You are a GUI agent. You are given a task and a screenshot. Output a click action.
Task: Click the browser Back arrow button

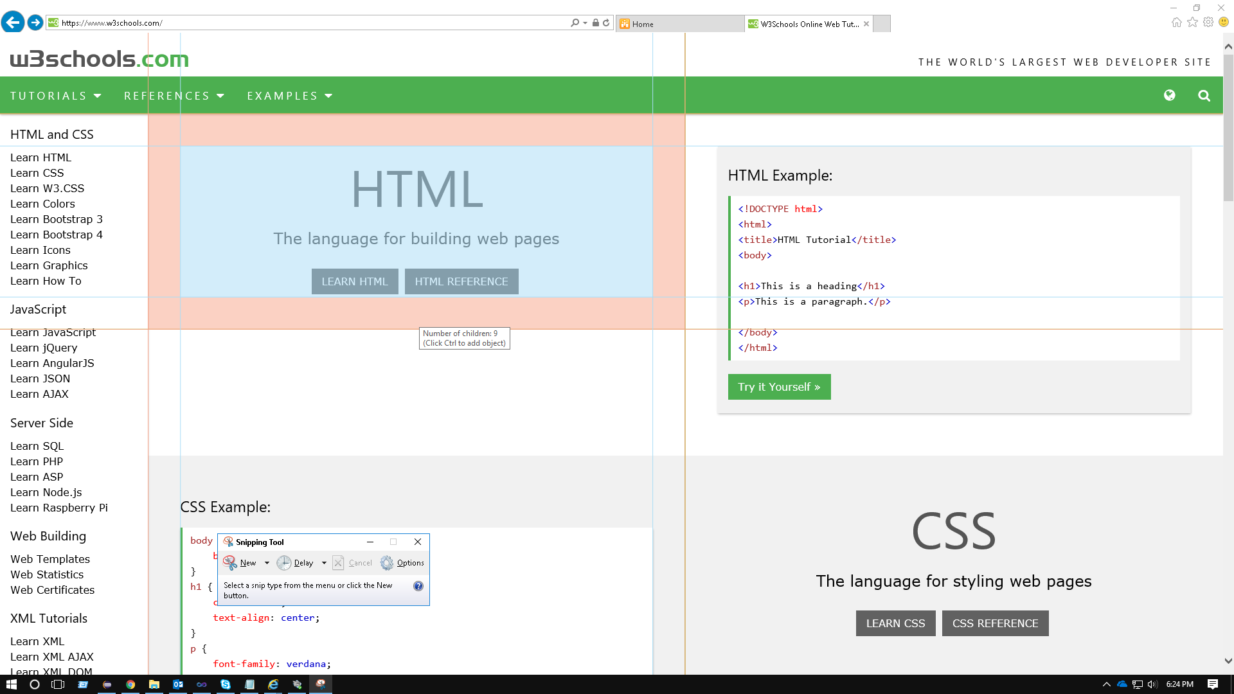click(x=12, y=22)
